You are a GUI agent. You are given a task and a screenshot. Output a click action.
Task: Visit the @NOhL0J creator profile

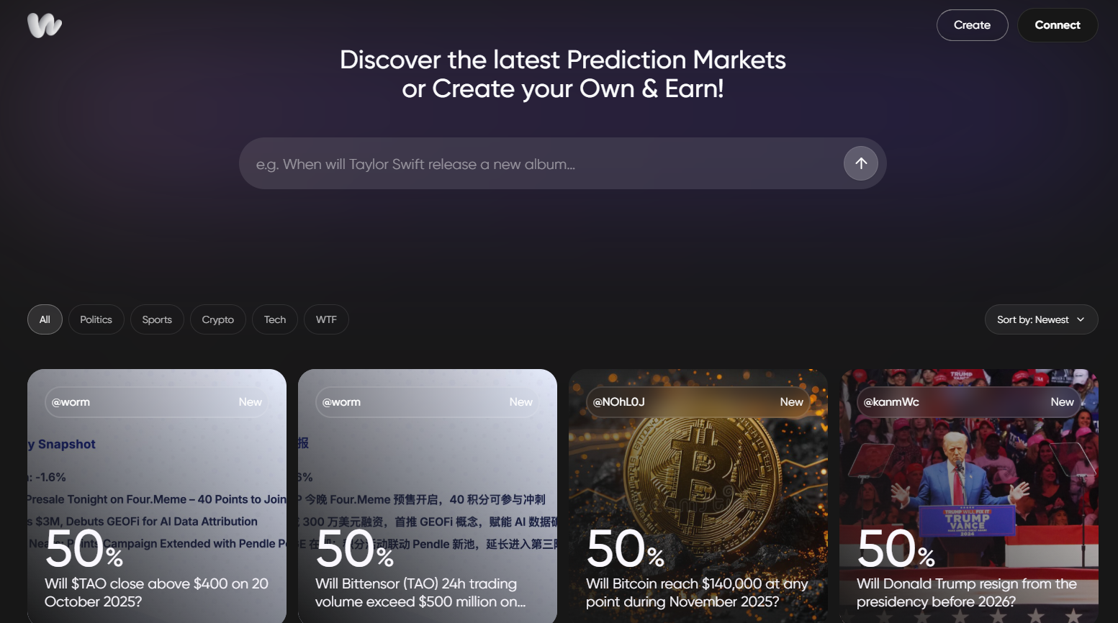[x=618, y=402]
